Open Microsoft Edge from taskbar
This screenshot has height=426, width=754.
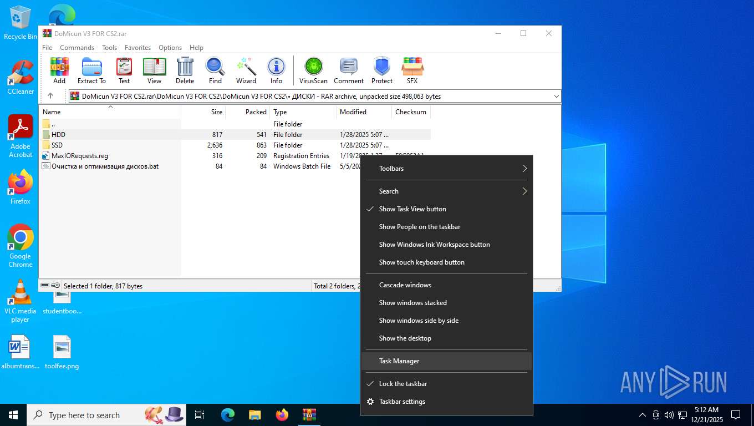tap(228, 415)
